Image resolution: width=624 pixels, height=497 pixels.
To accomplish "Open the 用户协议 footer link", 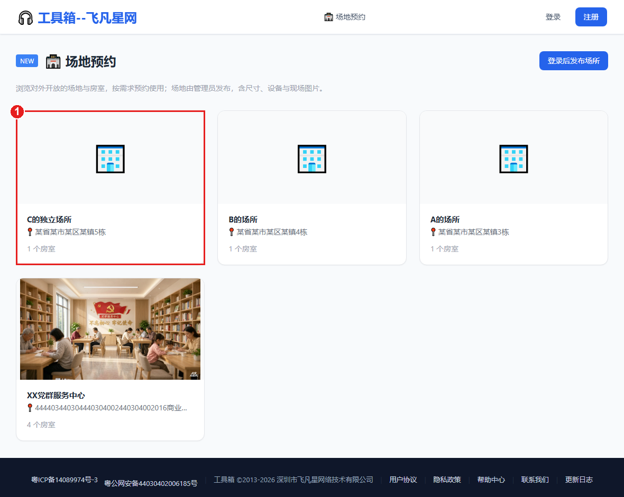I will pos(403,480).
